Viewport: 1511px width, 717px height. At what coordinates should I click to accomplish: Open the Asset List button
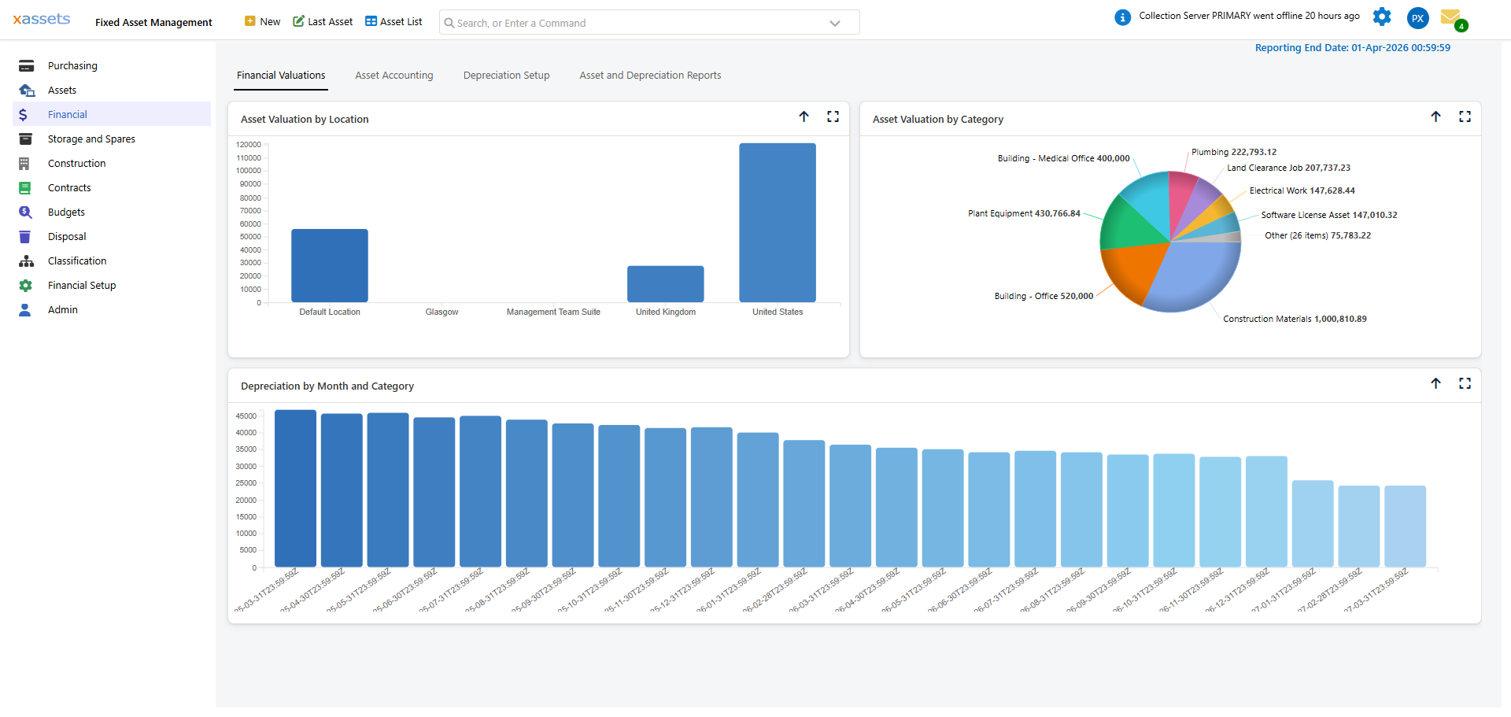point(393,22)
